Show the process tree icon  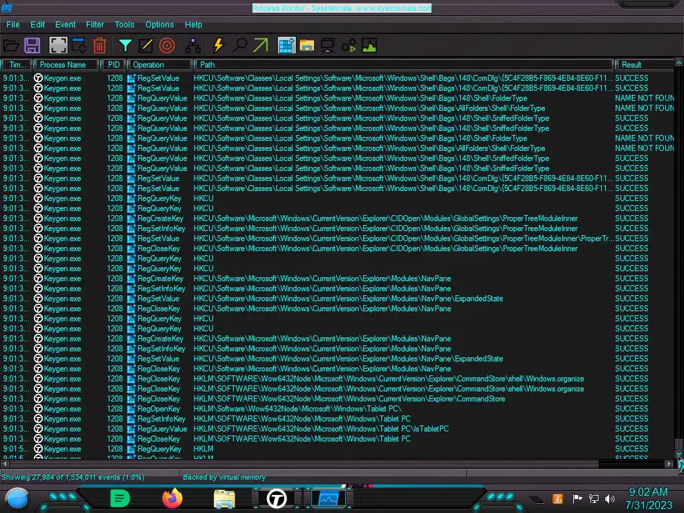tap(193, 45)
